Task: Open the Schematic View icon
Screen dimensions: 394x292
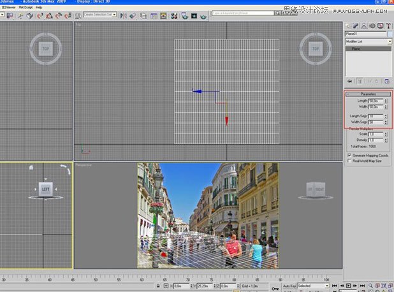Action: [163, 16]
